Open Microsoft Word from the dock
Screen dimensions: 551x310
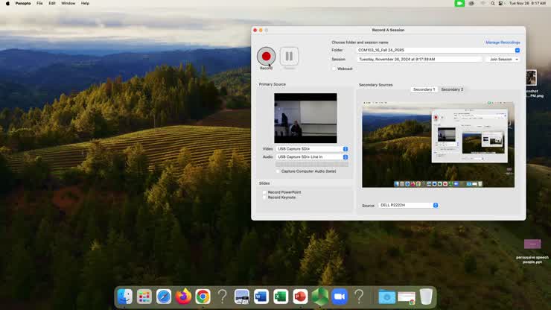tap(261, 297)
